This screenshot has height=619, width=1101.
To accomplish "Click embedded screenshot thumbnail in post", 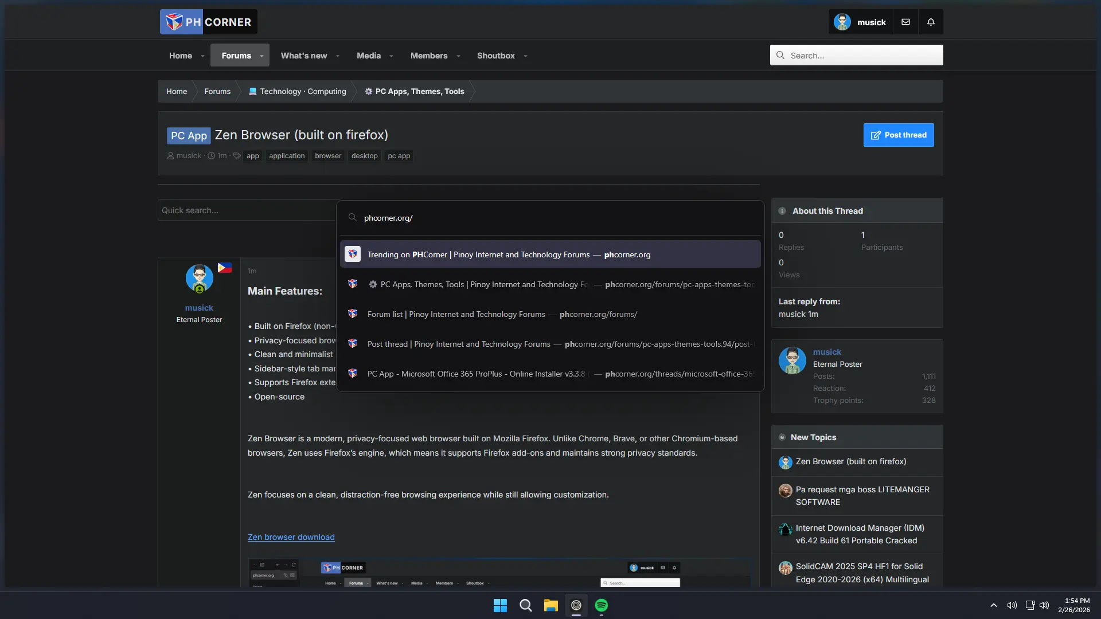I will (x=499, y=571).
